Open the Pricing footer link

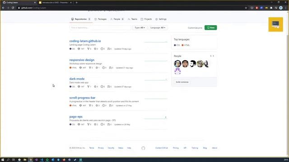click(176, 148)
